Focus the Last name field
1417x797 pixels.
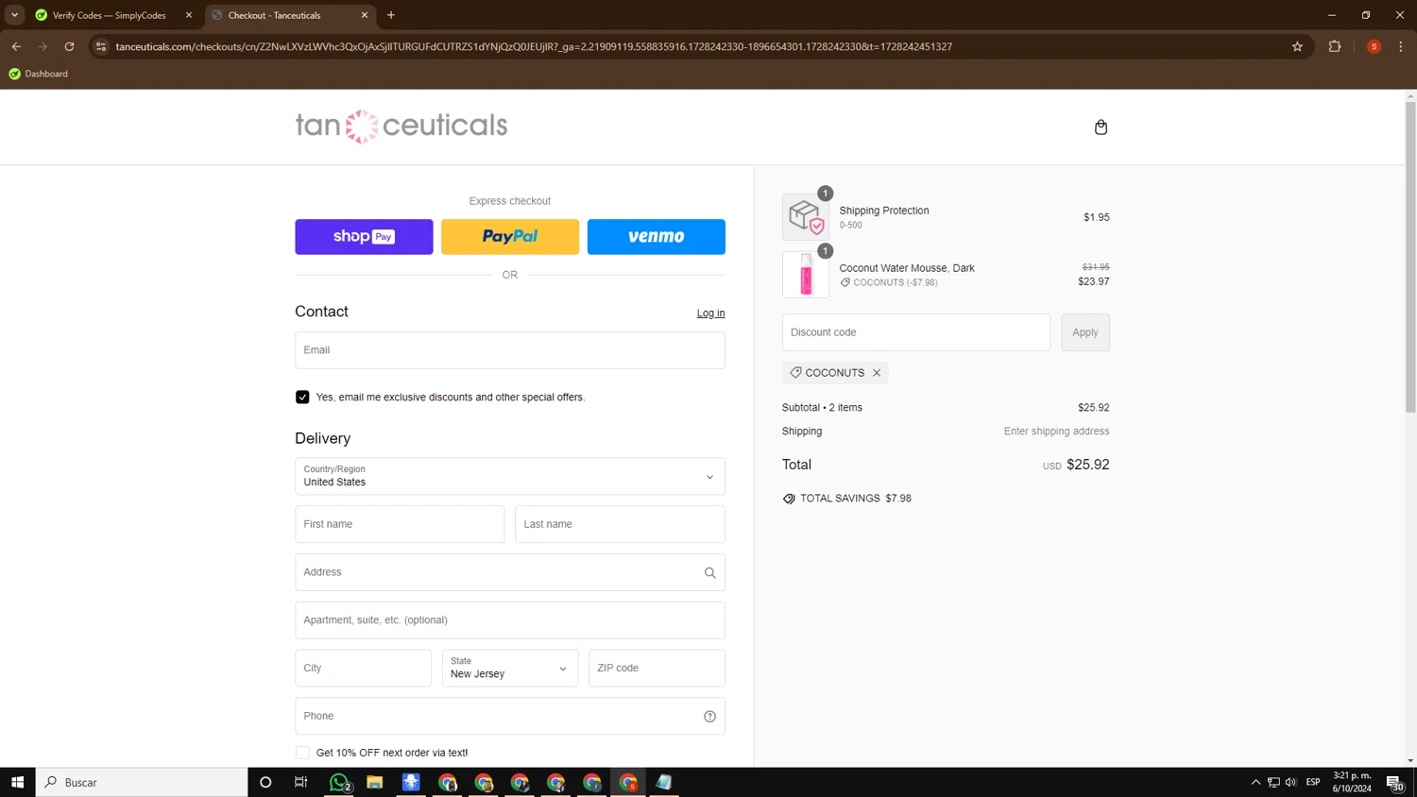pos(620,524)
